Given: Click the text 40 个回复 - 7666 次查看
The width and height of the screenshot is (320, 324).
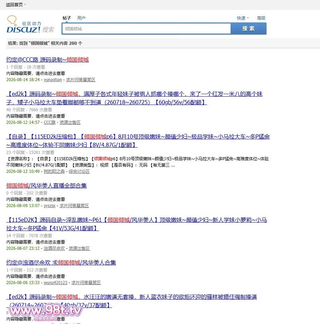Looking at the screenshot, I should coord(29,110).
